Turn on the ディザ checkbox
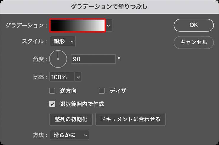The image size is (219, 145). pyautogui.click(x=102, y=91)
